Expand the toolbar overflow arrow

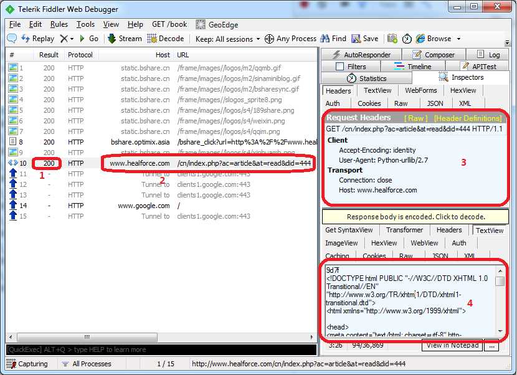click(x=507, y=42)
